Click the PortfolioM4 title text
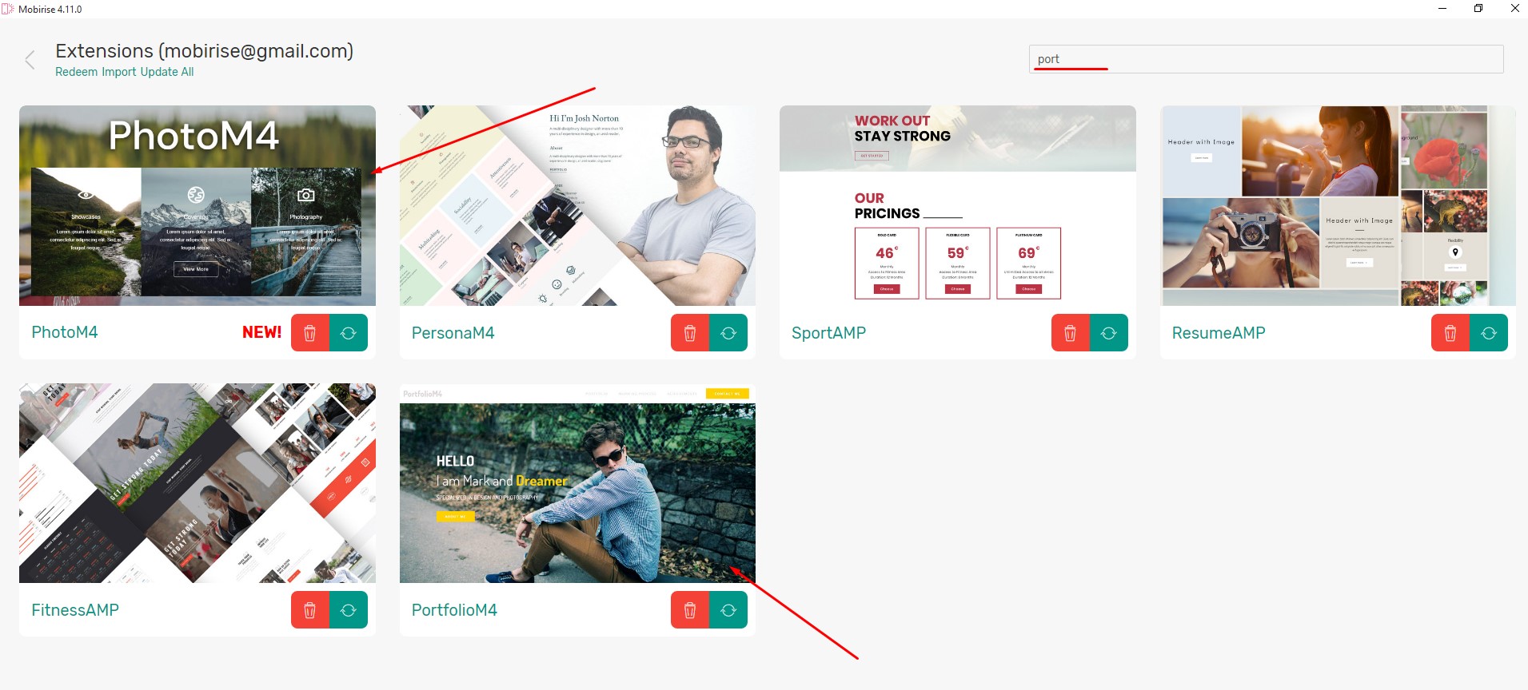The image size is (1528, 690). pos(454,610)
